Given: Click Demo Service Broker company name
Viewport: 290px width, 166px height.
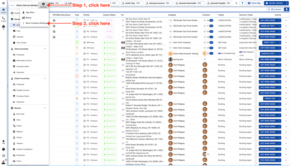Looking at the screenshot, I should [x=27, y=5].
